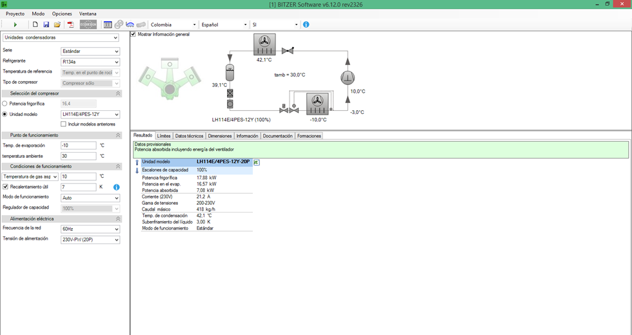The image size is (632, 335).
Task: Open the Unidades condensadoras product dropdown
Action: tap(61, 37)
